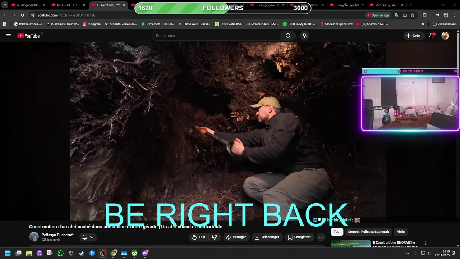The width and height of the screenshot is (460, 259).
Task: Open GlobalNet Speed Test bookmark
Action: tap(336, 24)
